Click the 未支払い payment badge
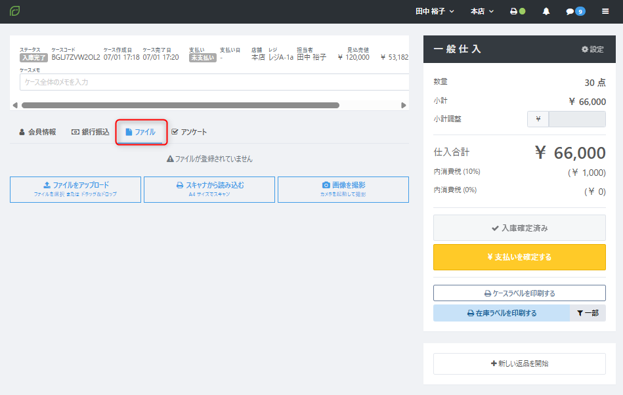623x395 pixels. coord(203,58)
